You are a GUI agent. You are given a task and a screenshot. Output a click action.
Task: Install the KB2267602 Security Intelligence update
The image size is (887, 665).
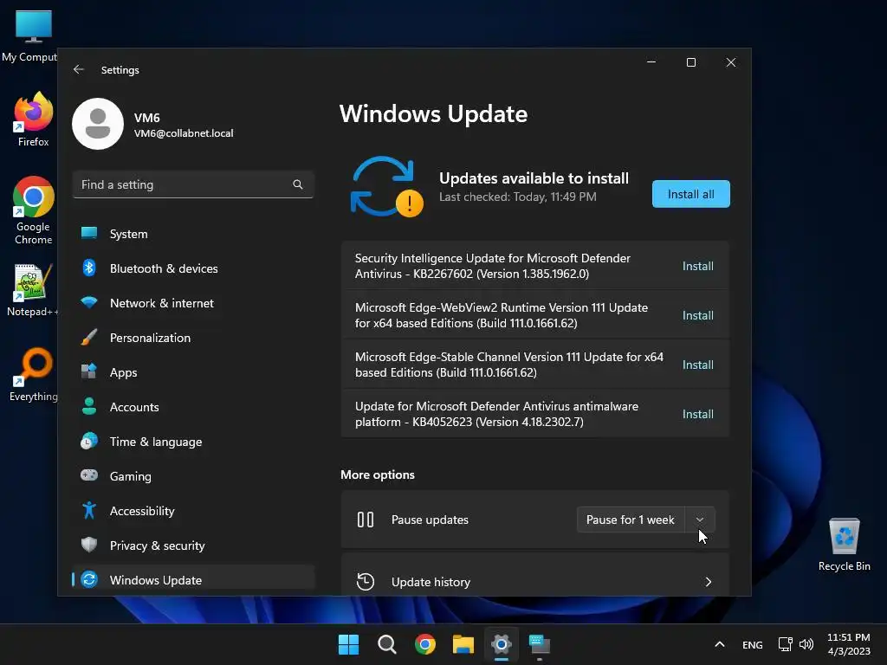[x=697, y=266]
